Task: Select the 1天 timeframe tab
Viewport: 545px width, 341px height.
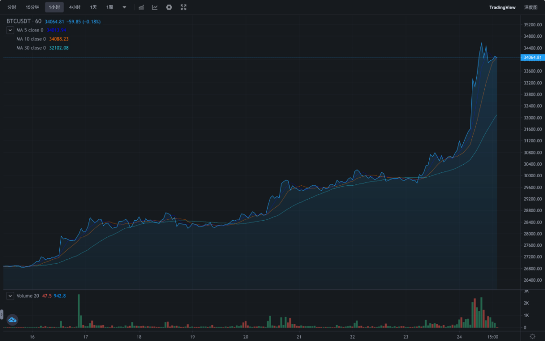Action: (x=92, y=7)
